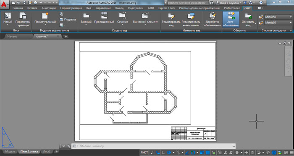Click Редактировать вид edit view tool
This screenshot has width=294, height=156.
pyautogui.click(x=171, y=19)
